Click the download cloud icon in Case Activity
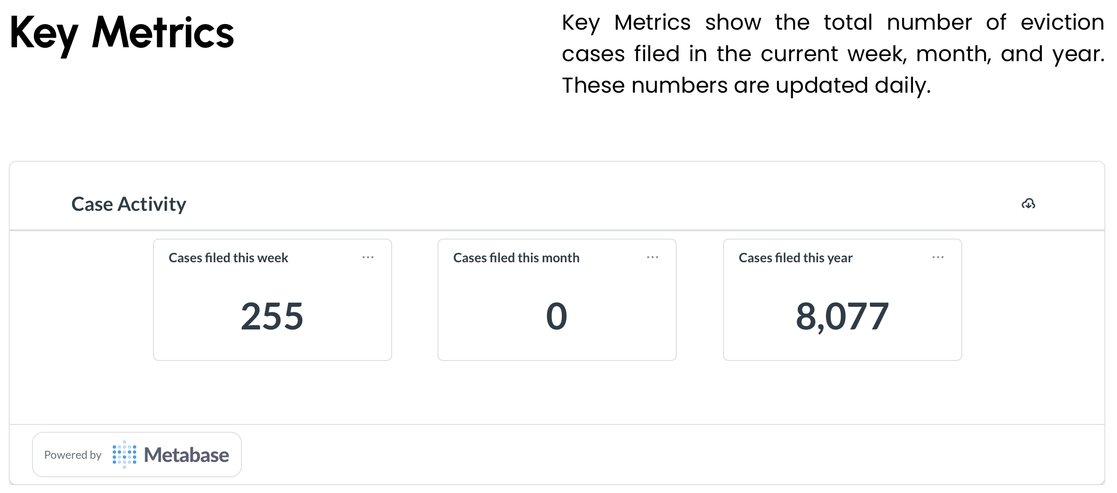 click(1028, 204)
